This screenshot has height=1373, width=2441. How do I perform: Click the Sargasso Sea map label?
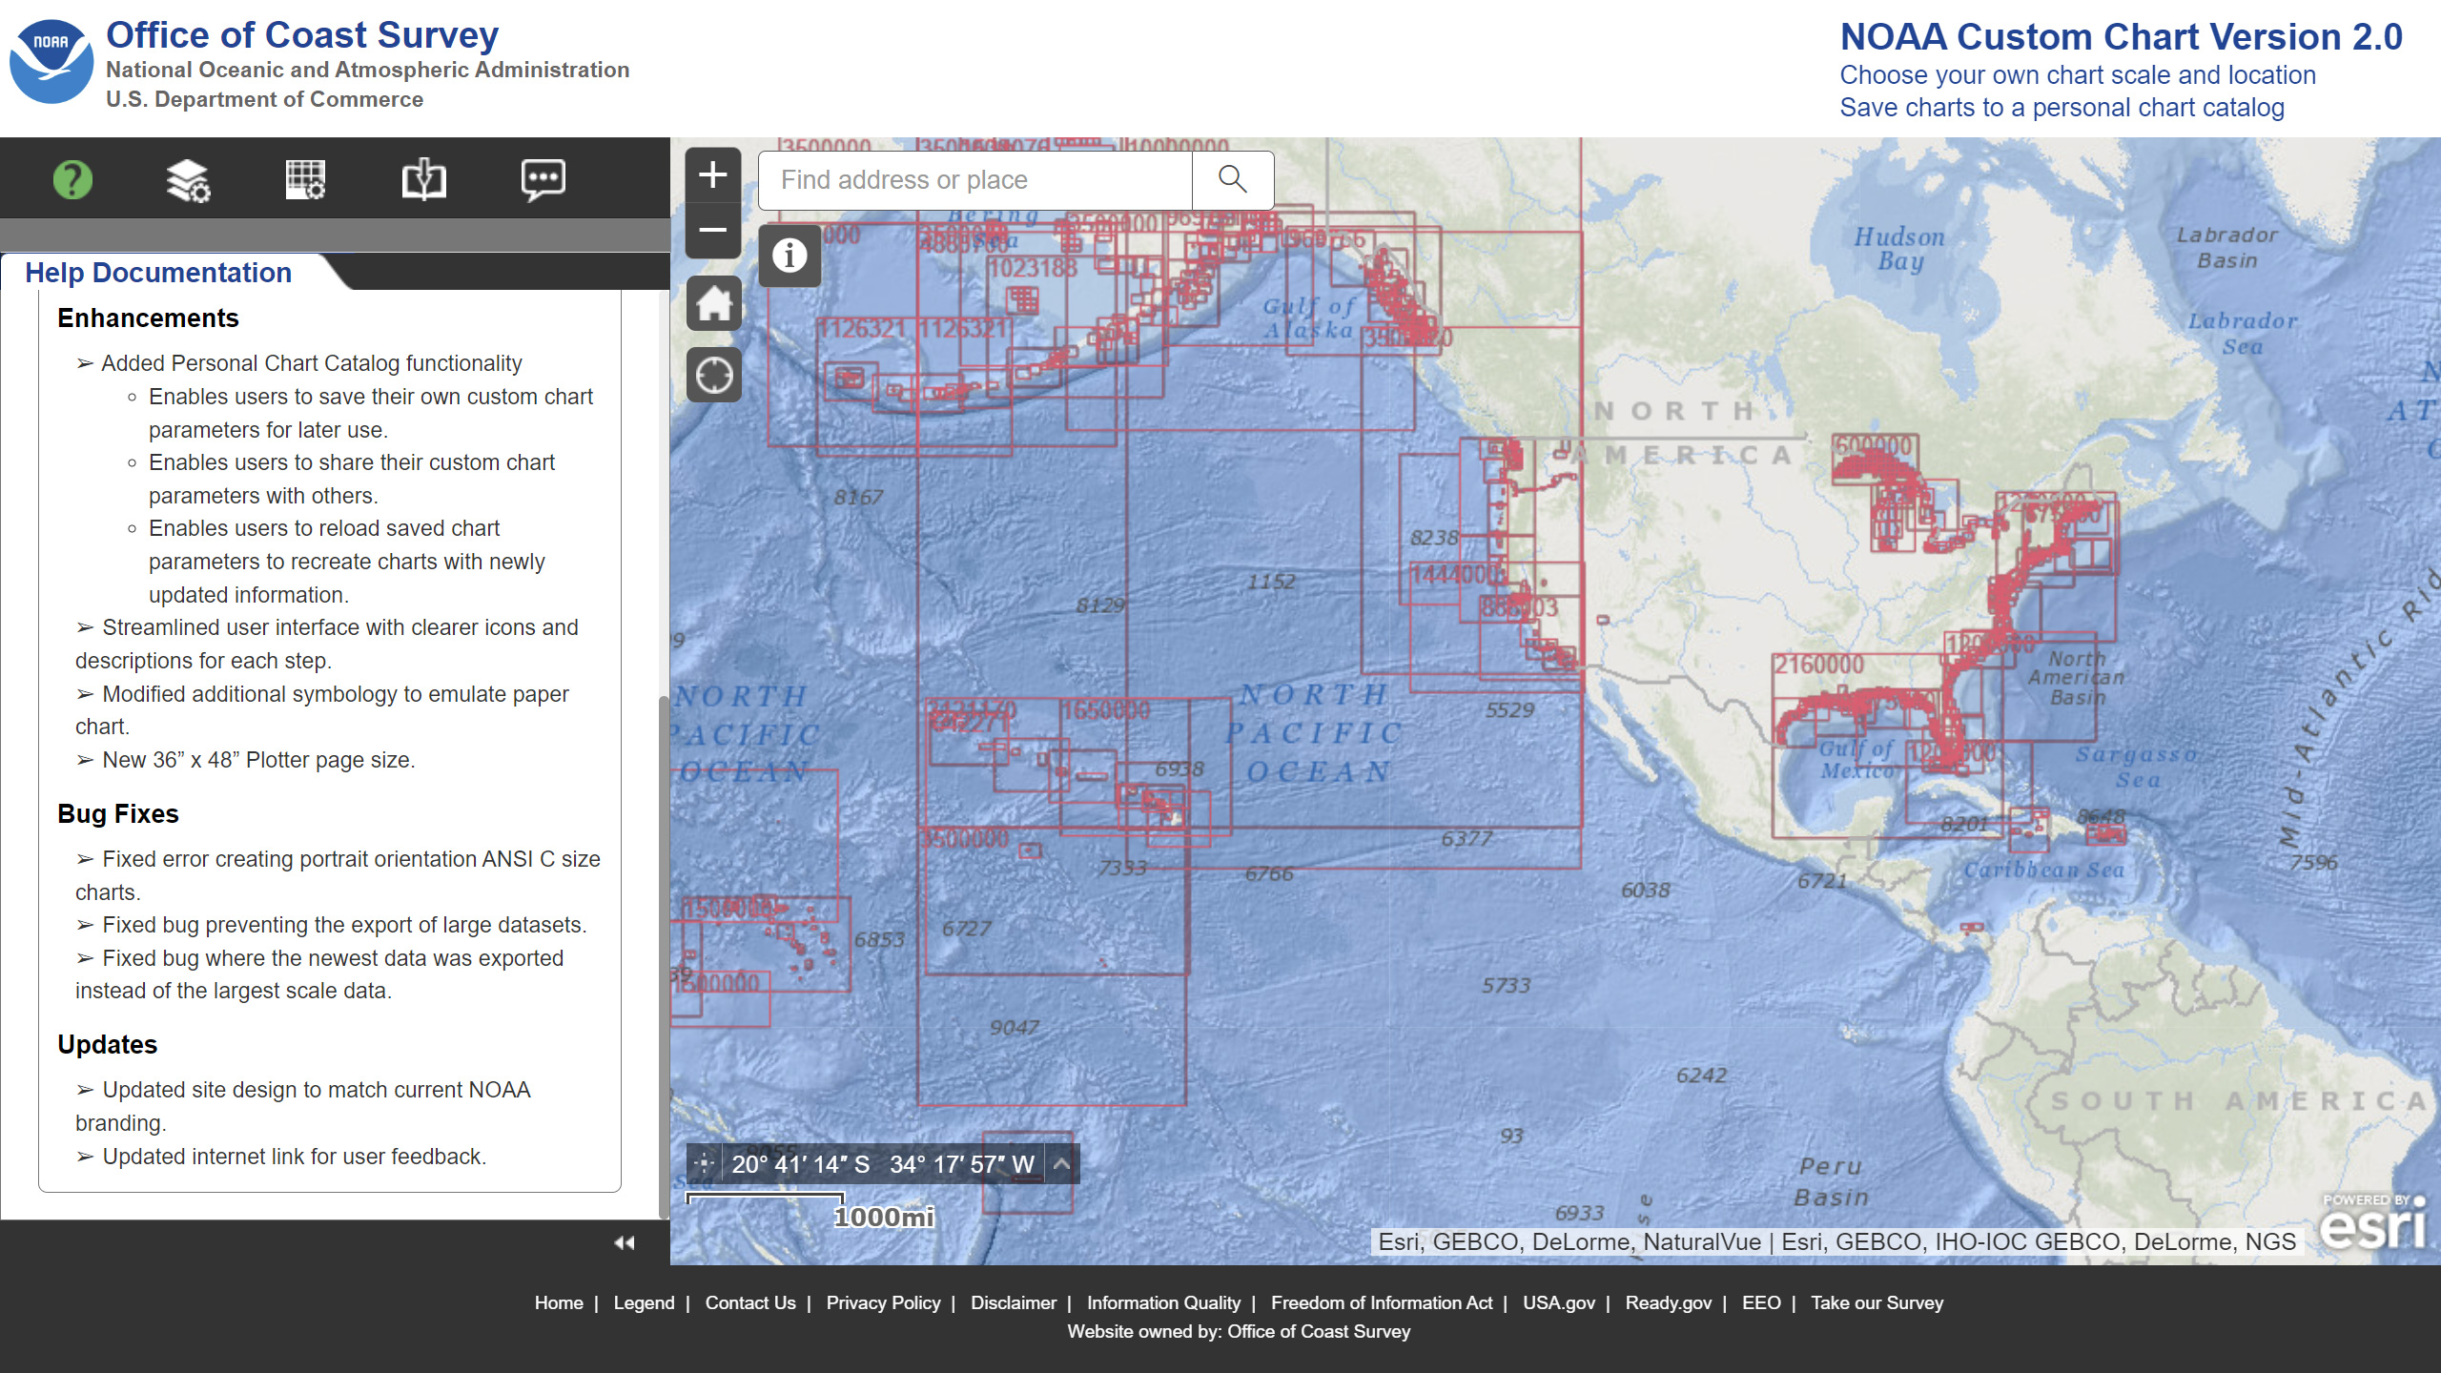pyautogui.click(x=2137, y=768)
